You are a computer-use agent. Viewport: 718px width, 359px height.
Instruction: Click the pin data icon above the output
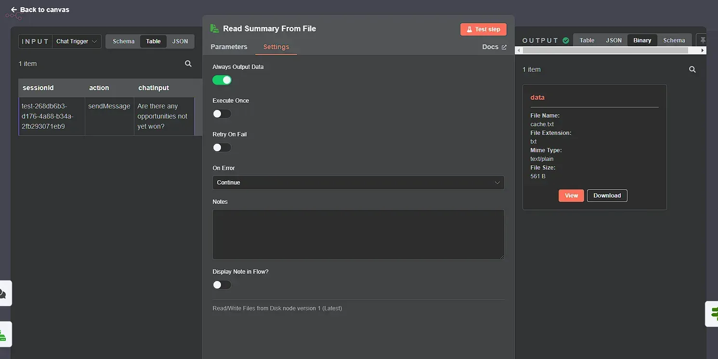[703, 40]
